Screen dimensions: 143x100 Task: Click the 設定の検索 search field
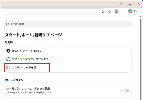(68, 24)
